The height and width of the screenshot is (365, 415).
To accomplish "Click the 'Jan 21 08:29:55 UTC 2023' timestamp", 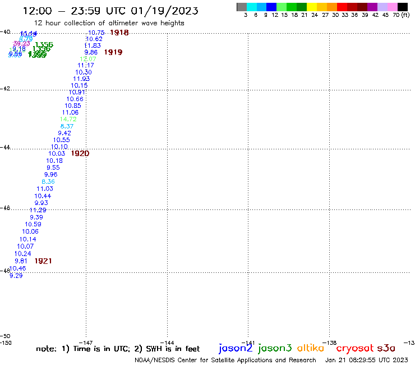I will pos(366,360).
